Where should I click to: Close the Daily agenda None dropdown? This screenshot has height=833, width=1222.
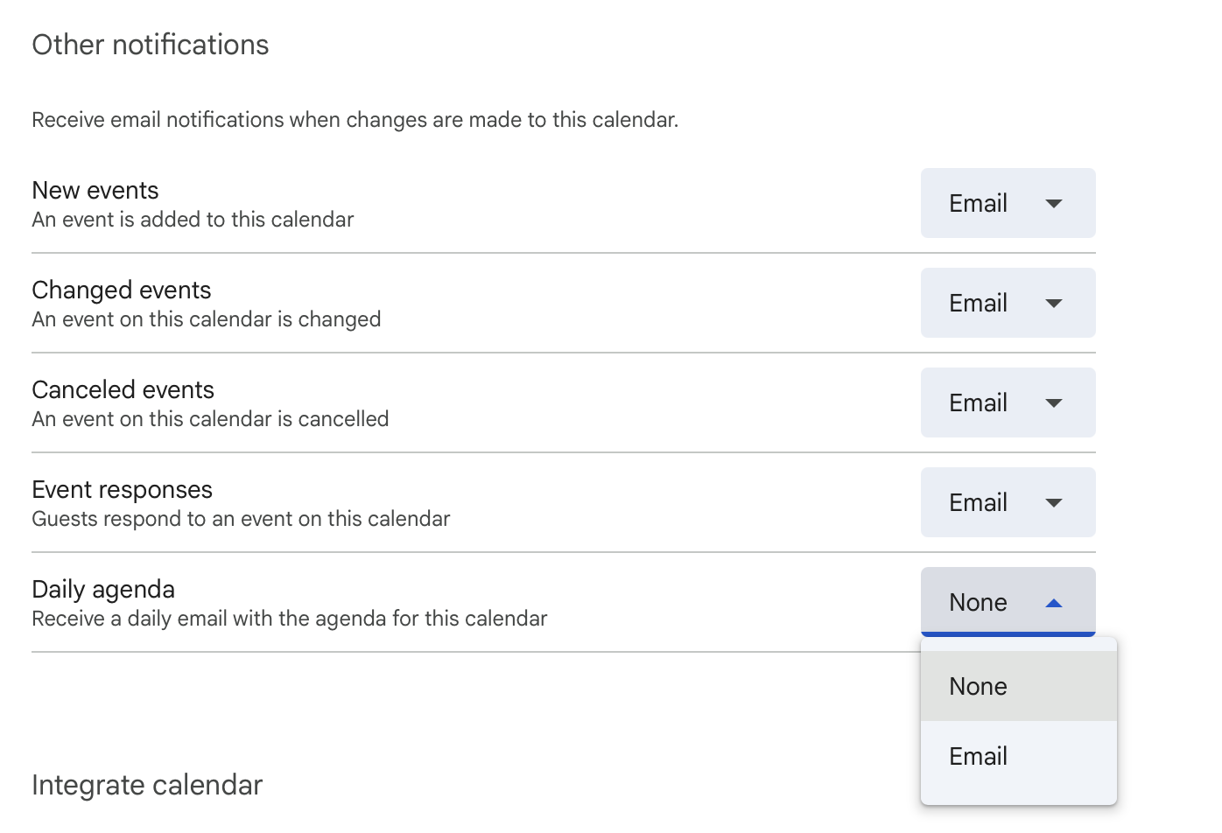(x=1007, y=602)
